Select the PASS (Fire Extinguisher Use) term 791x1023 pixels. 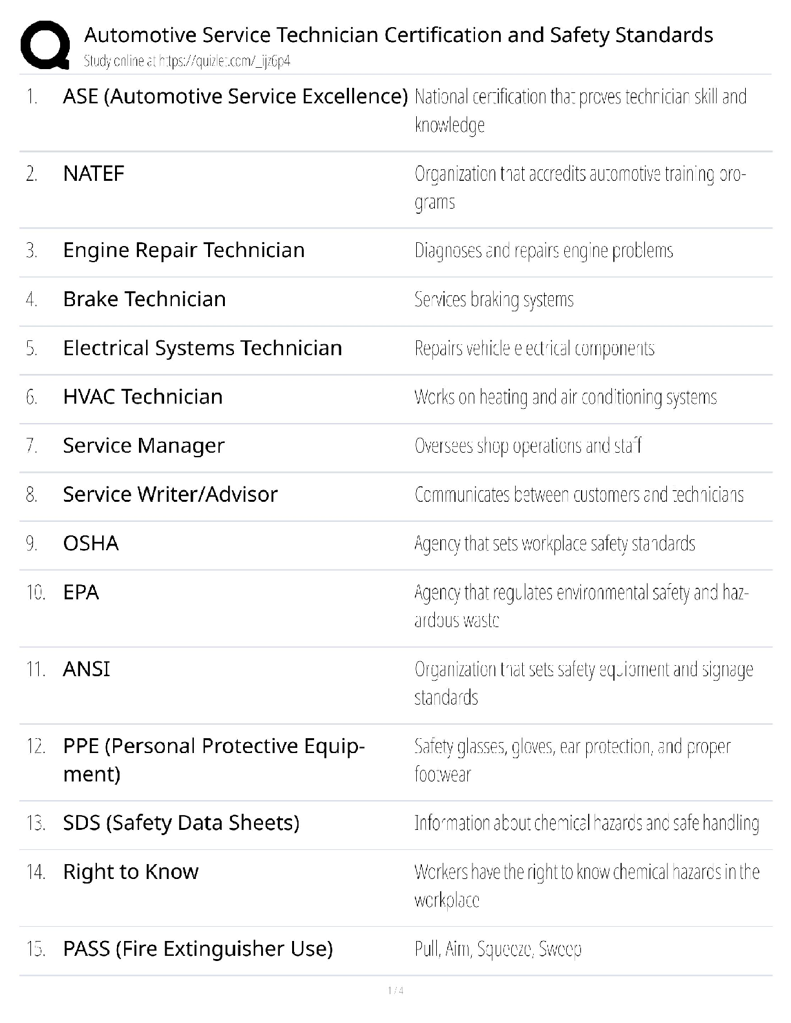pos(198,949)
